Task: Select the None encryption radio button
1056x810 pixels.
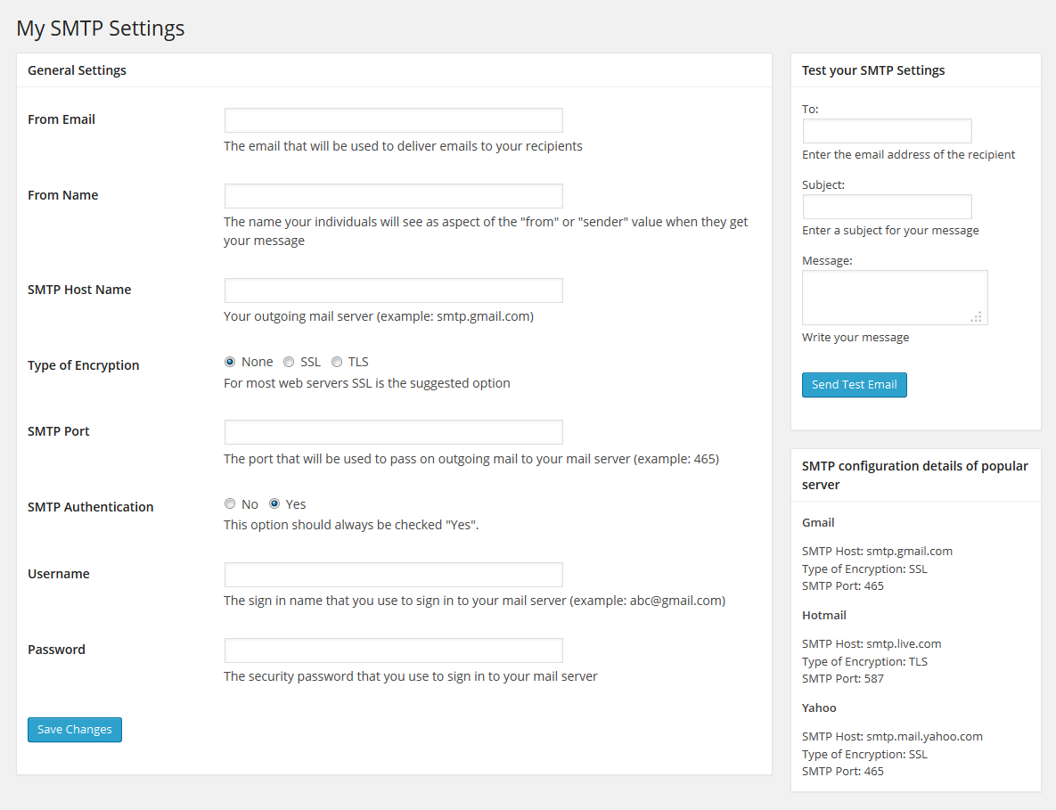Action: tap(230, 362)
